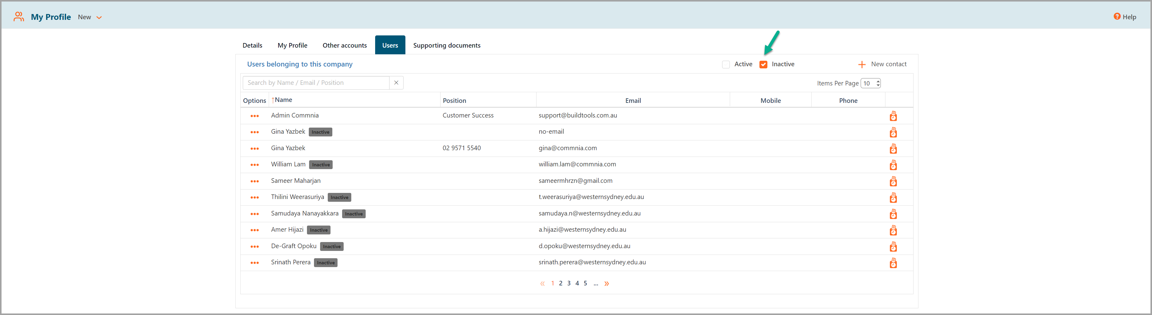Image resolution: width=1152 pixels, height=315 pixels.
Task: Switch to the Supporting documents tab
Action: pyautogui.click(x=446, y=45)
